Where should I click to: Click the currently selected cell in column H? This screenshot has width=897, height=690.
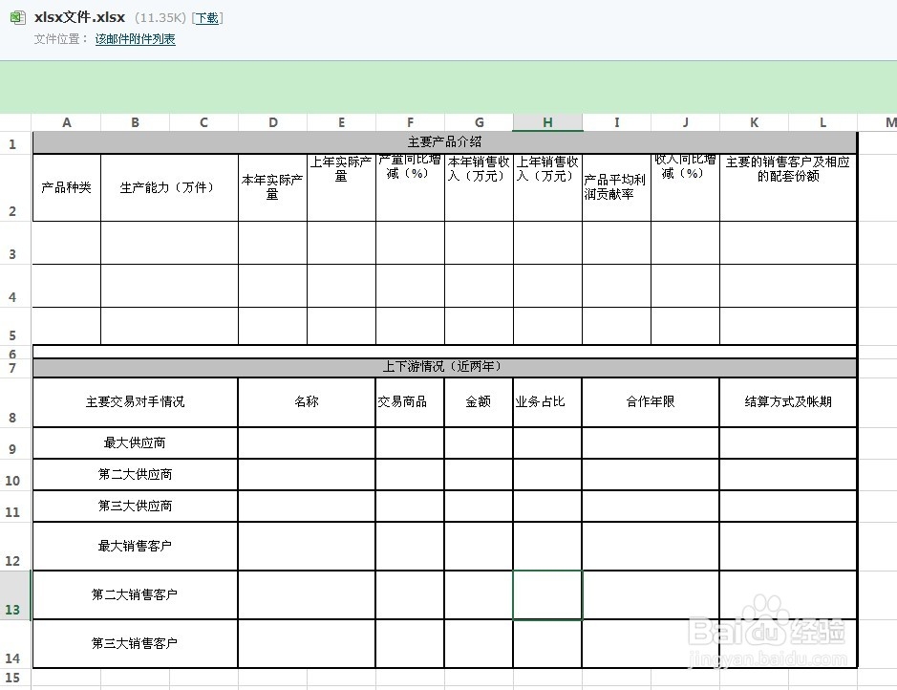(x=546, y=594)
